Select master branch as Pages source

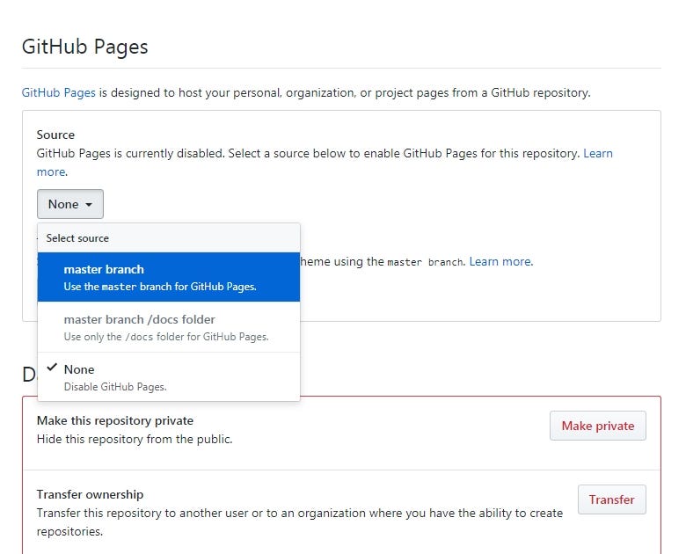tap(169, 277)
